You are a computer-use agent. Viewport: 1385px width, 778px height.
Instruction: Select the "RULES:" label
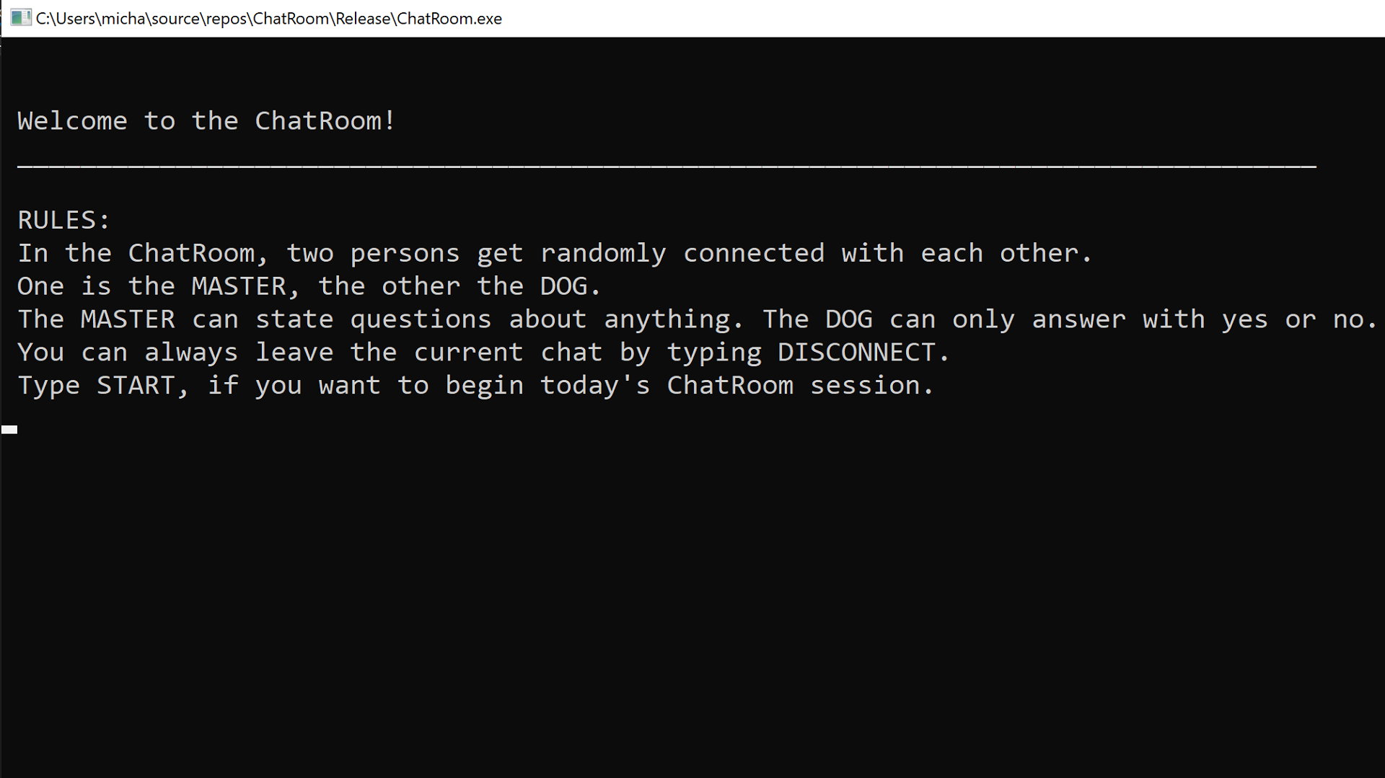click(x=64, y=220)
